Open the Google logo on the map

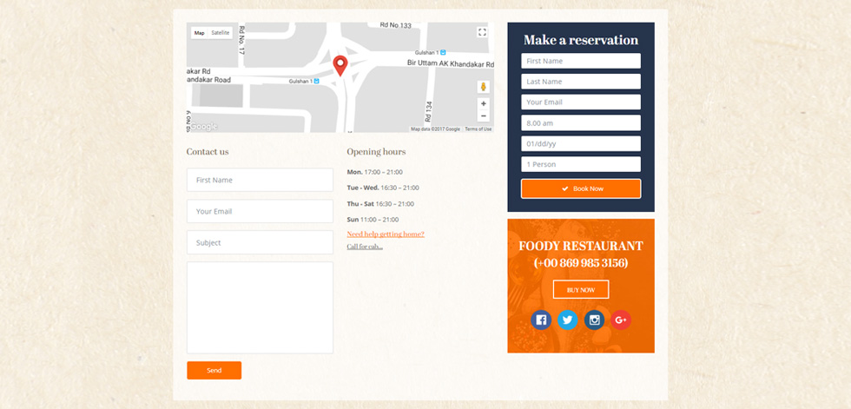point(203,127)
